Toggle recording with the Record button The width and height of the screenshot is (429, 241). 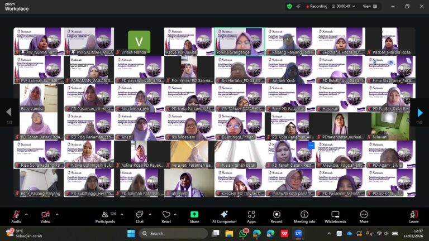point(277,216)
